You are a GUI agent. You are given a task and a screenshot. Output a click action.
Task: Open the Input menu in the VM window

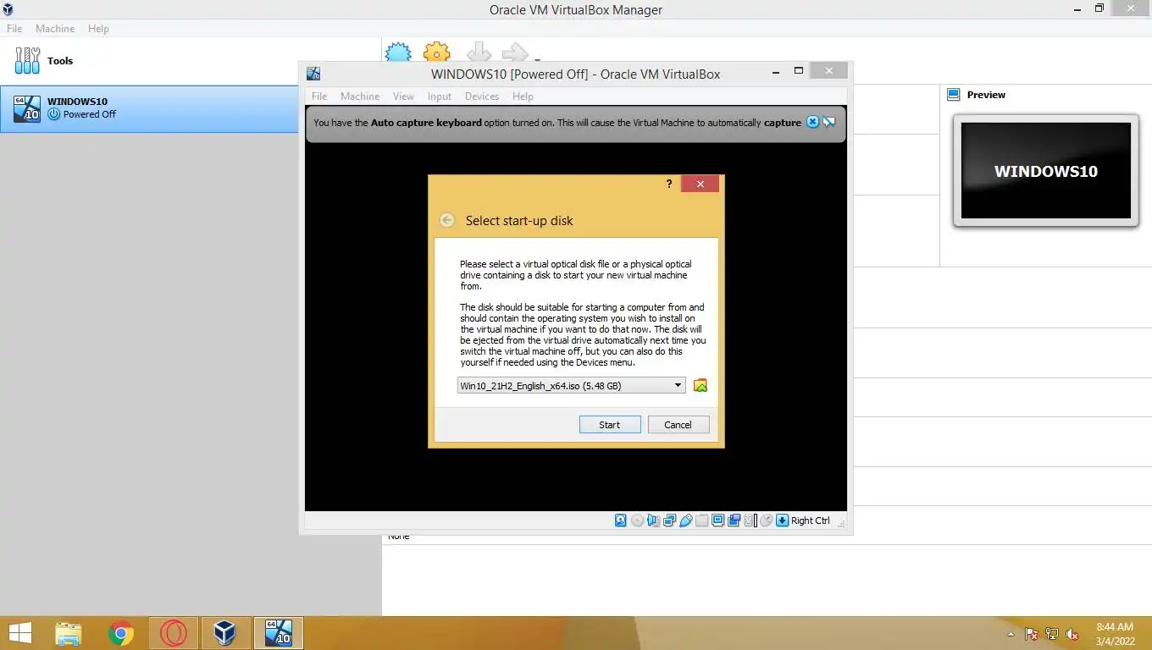(440, 96)
